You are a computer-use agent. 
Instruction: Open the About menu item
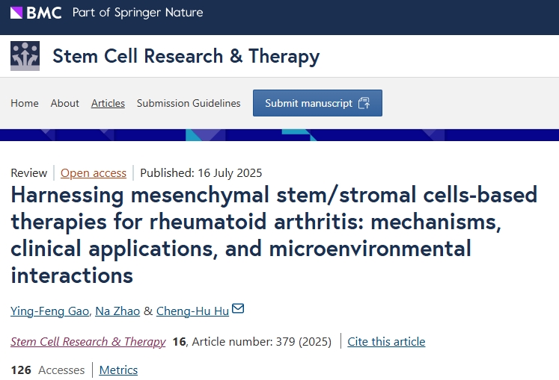(x=65, y=103)
